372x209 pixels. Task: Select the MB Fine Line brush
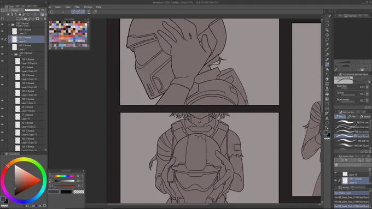[352, 122]
